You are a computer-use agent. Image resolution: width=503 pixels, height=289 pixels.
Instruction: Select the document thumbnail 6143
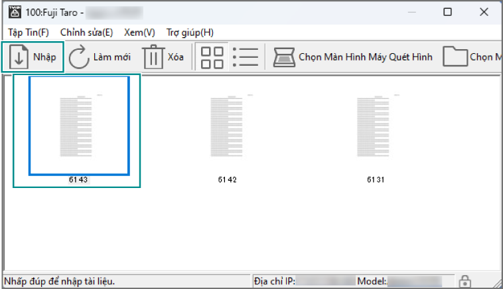78,126
